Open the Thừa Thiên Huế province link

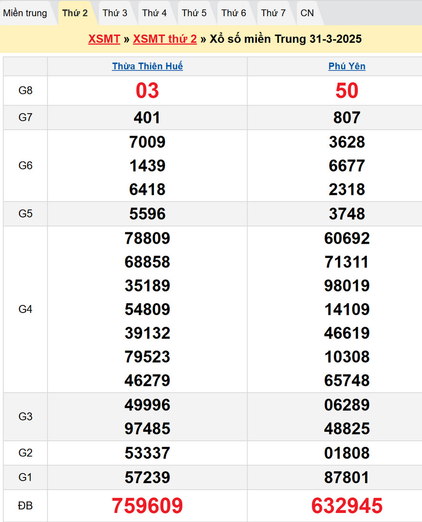pyautogui.click(x=147, y=66)
